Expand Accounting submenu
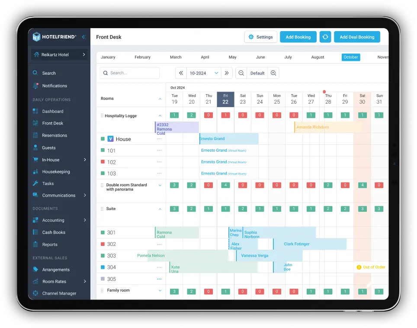The width and height of the screenshot is (417, 328). (x=85, y=220)
